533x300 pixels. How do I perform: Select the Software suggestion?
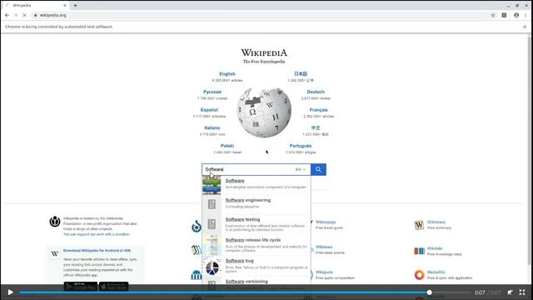257,184
